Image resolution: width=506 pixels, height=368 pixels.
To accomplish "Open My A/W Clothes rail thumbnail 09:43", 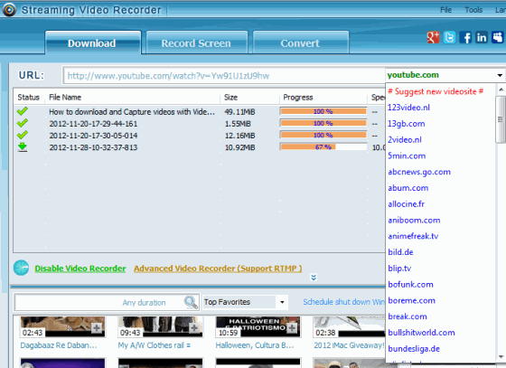I will [x=161, y=326].
